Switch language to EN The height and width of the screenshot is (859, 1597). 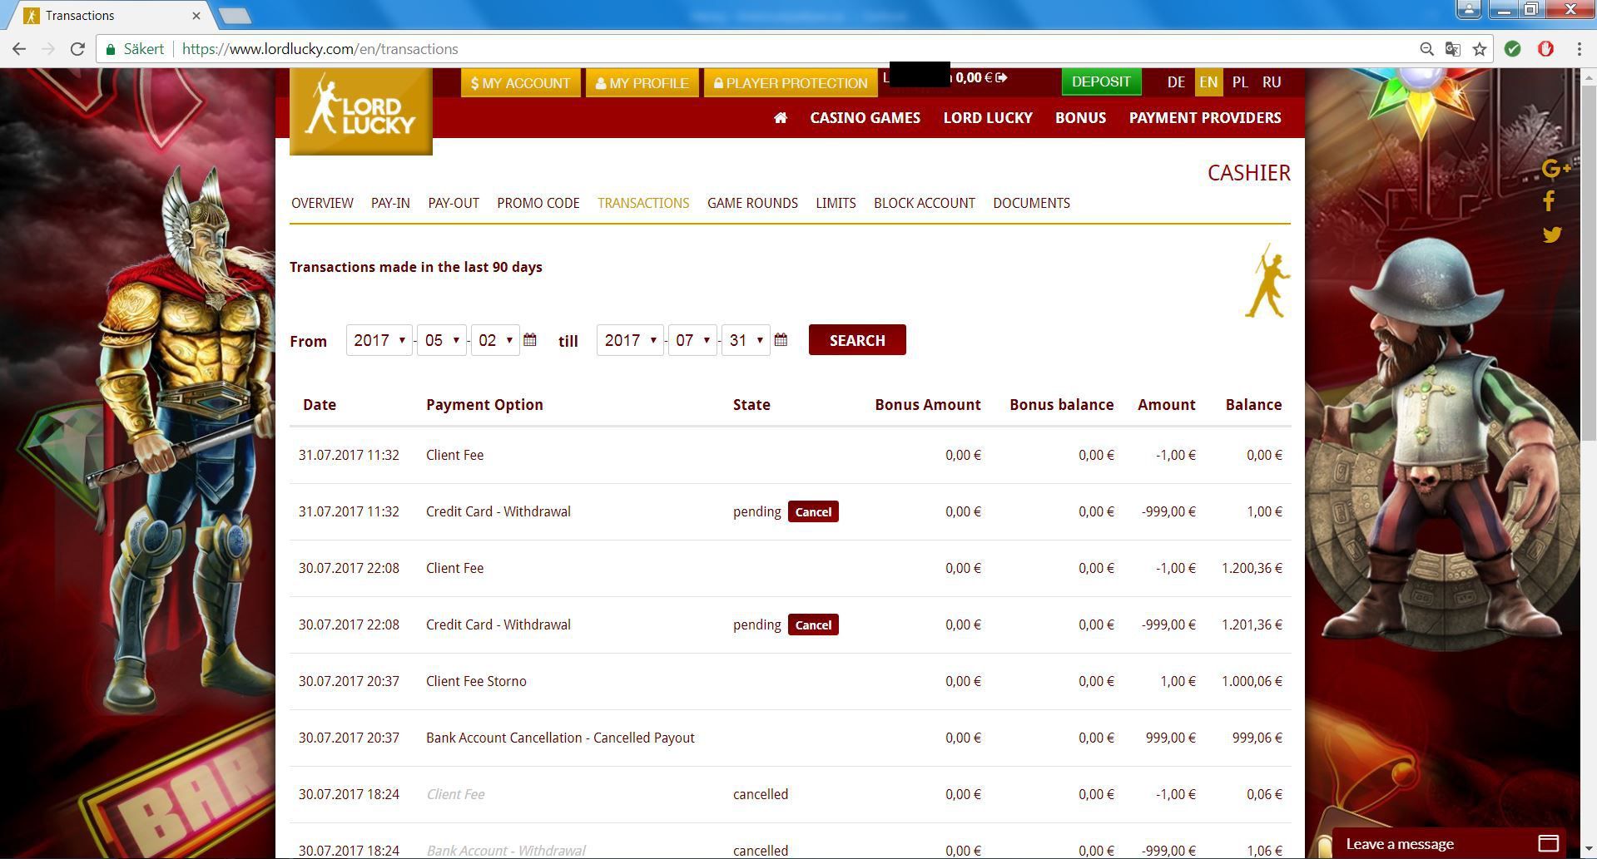click(x=1208, y=82)
